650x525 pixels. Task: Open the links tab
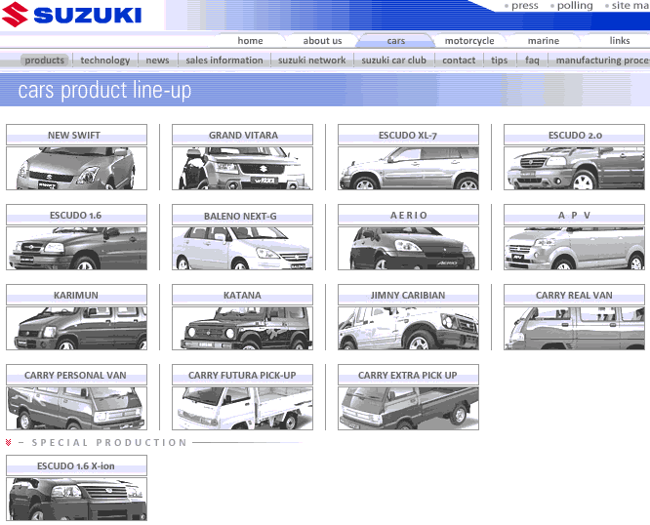click(x=620, y=41)
